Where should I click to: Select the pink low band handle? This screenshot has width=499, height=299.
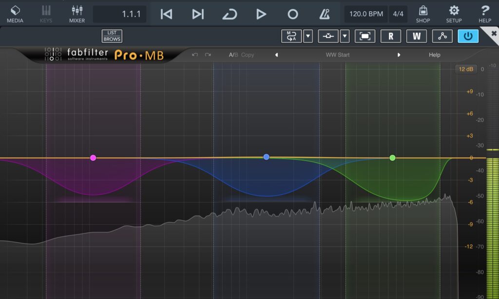pyautogui.click(x=93, y=158)
